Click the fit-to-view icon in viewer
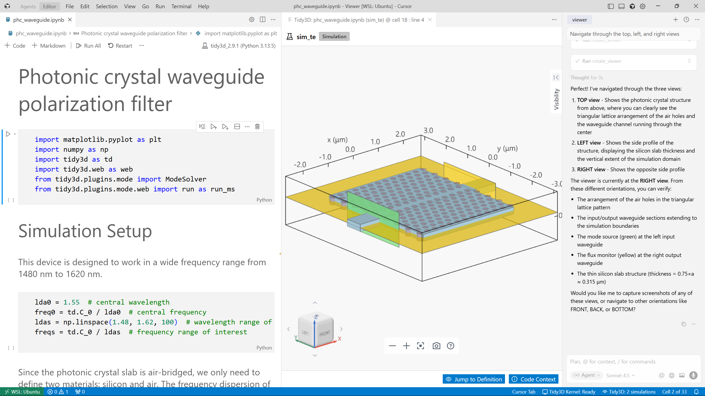 point(420,346)
